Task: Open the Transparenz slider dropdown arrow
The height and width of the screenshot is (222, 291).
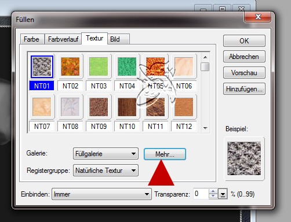Action: pos(223,194)
